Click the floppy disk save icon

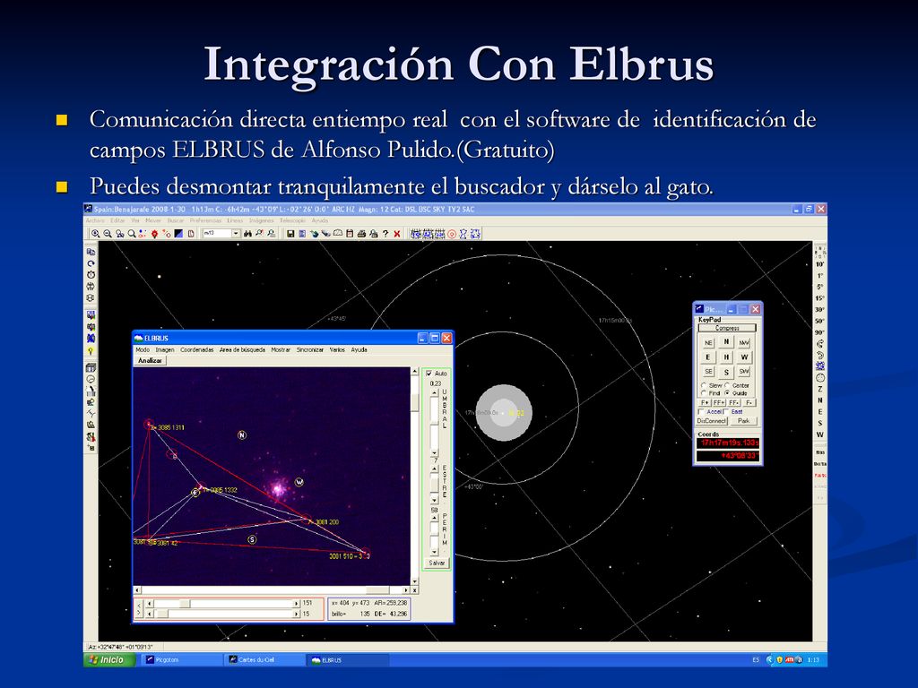click(290, 234)
